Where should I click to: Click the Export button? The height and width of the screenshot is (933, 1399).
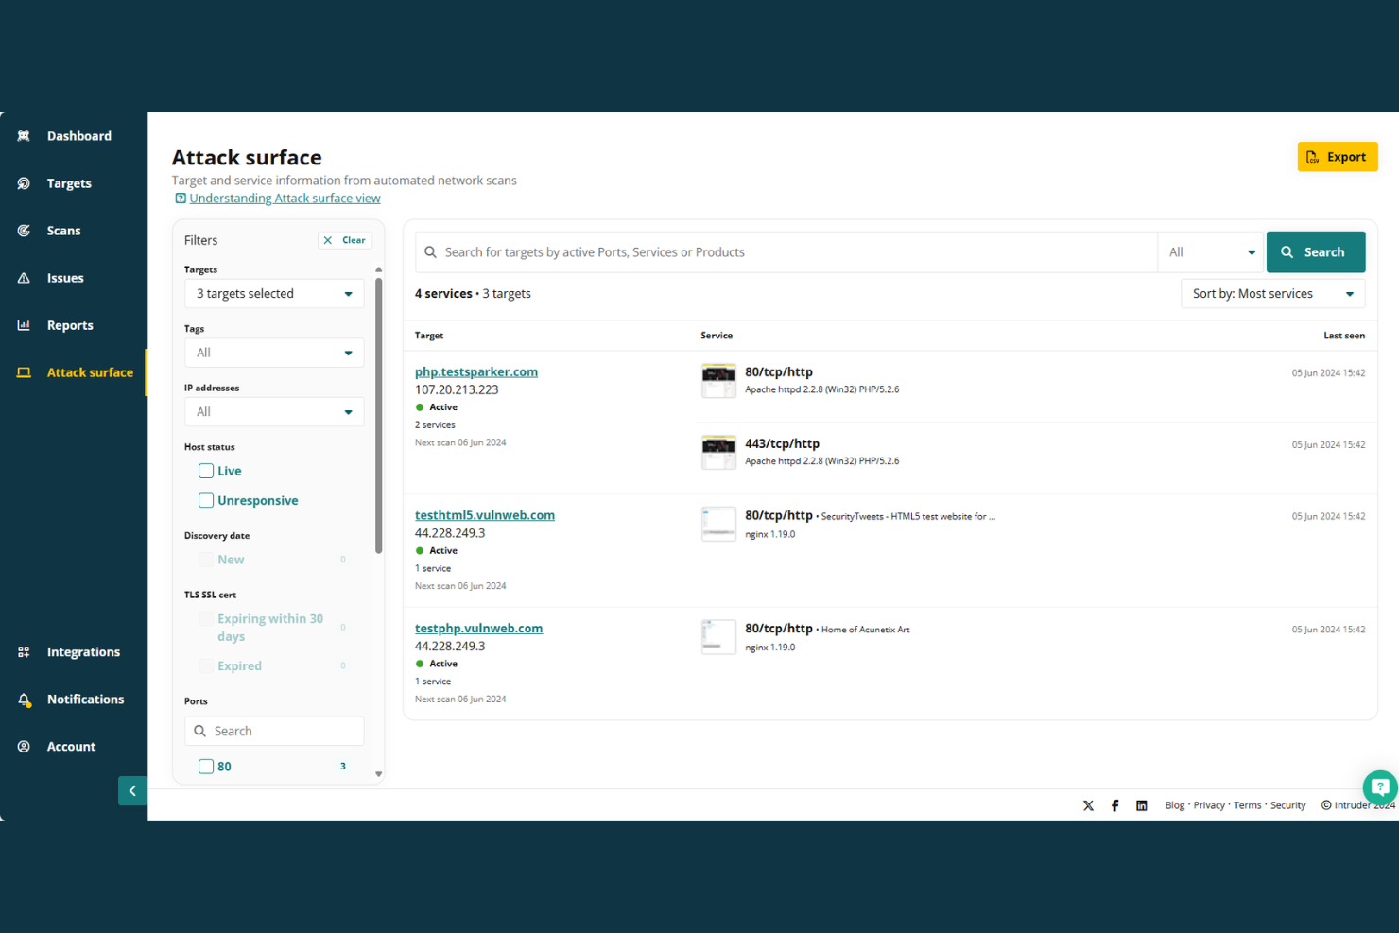tap(1337, 157)
